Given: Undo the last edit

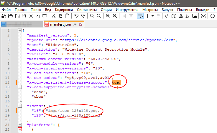Looking at the screenshot, I should [x=76, y=16].
